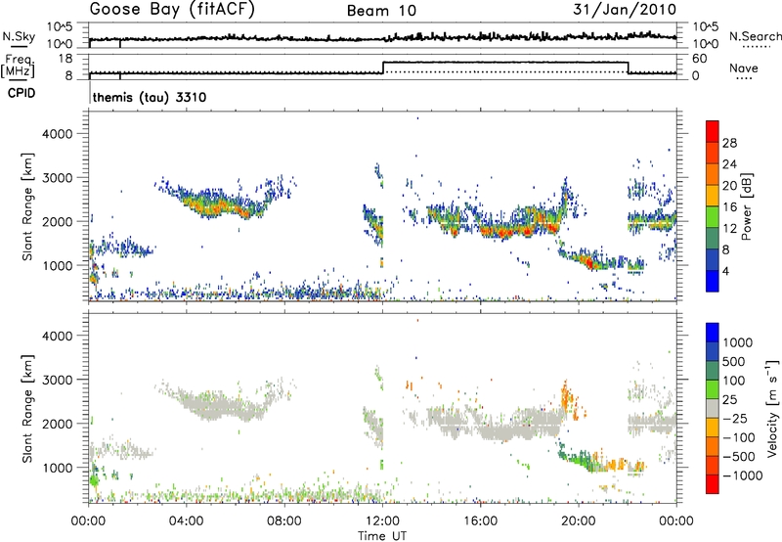
Task: Click the 'Goose Bay (fitACF)' title text
Action: (x=172, y=10)
